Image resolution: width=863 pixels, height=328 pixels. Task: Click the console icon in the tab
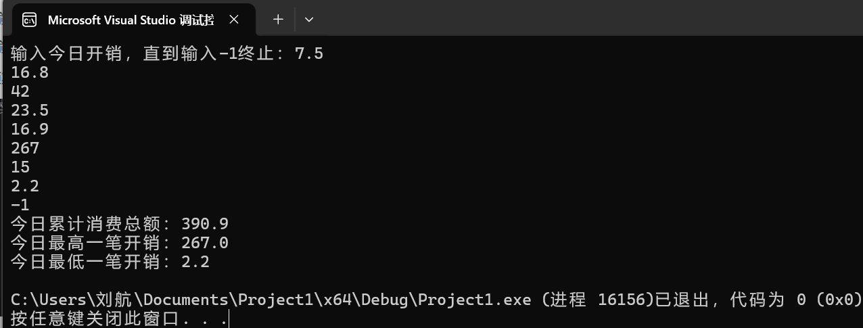[x=30, y=20]
